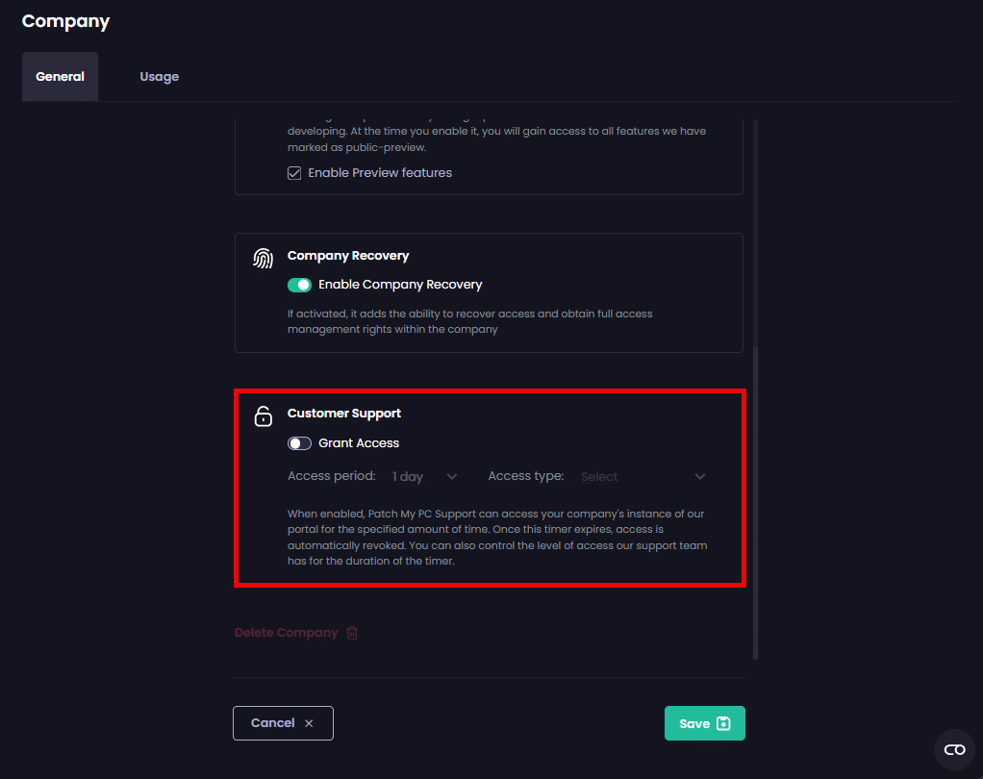The height and width of the screenshot is (779, 983).
Task: Click the open padlock Customer Support icon
Action: point(263,415)
